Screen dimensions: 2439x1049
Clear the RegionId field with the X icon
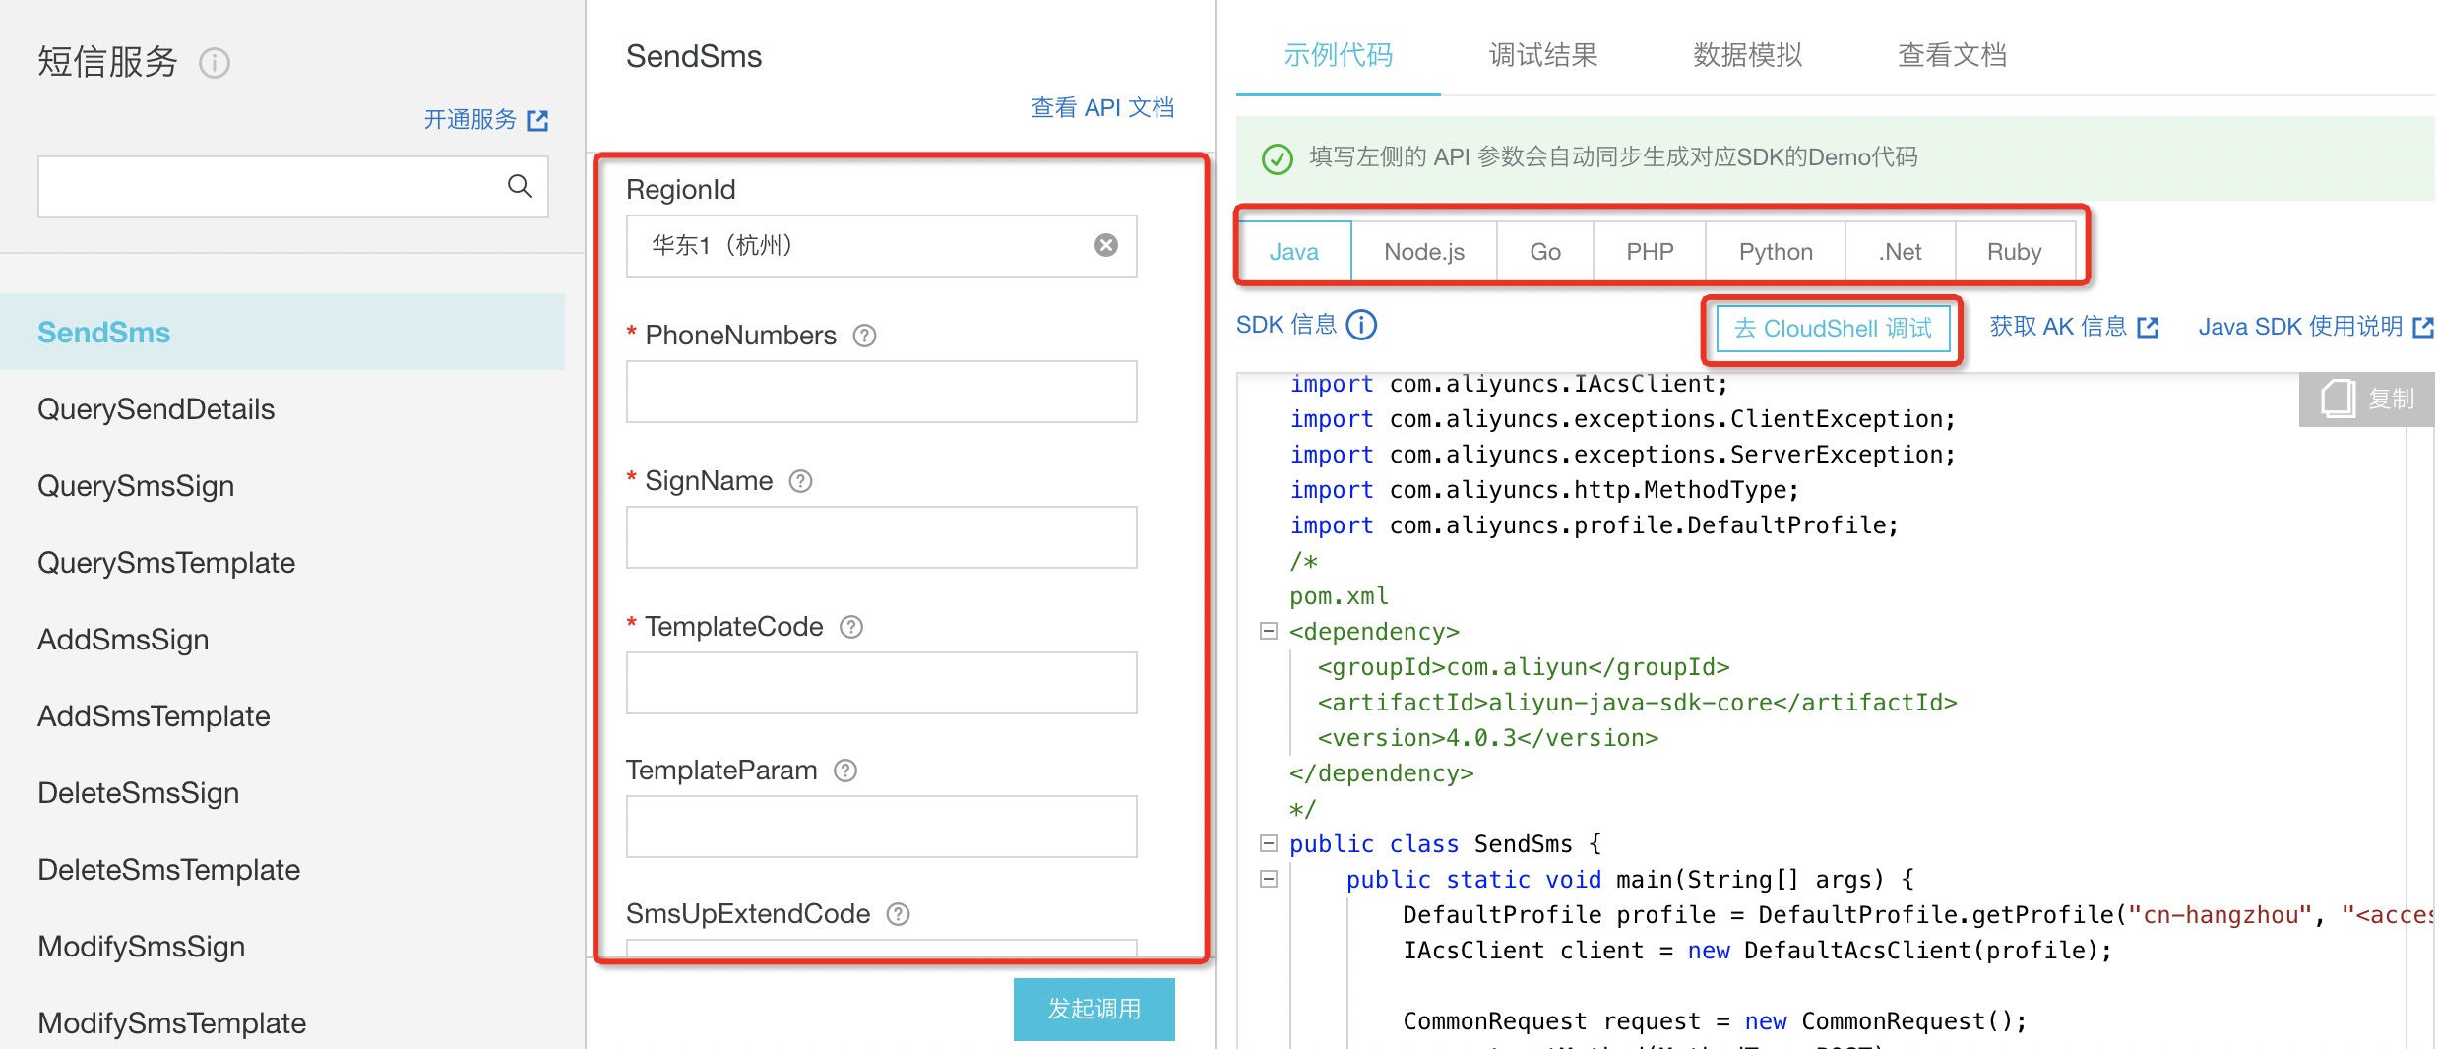point(1106,245)
